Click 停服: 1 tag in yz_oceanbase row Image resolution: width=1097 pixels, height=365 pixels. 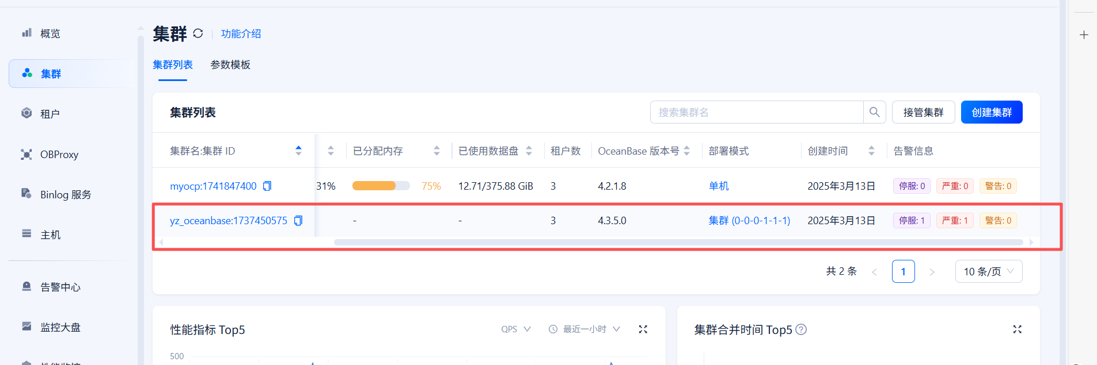click(x=912, y=221)
